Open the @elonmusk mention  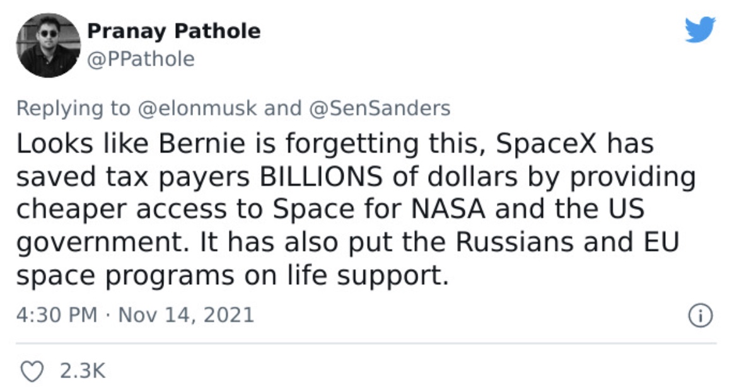(197, 108)
